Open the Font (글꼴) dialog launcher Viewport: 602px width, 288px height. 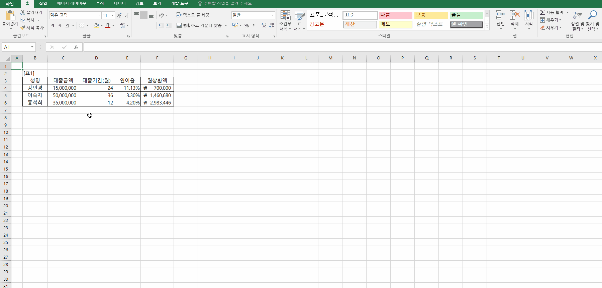(128, 36)
